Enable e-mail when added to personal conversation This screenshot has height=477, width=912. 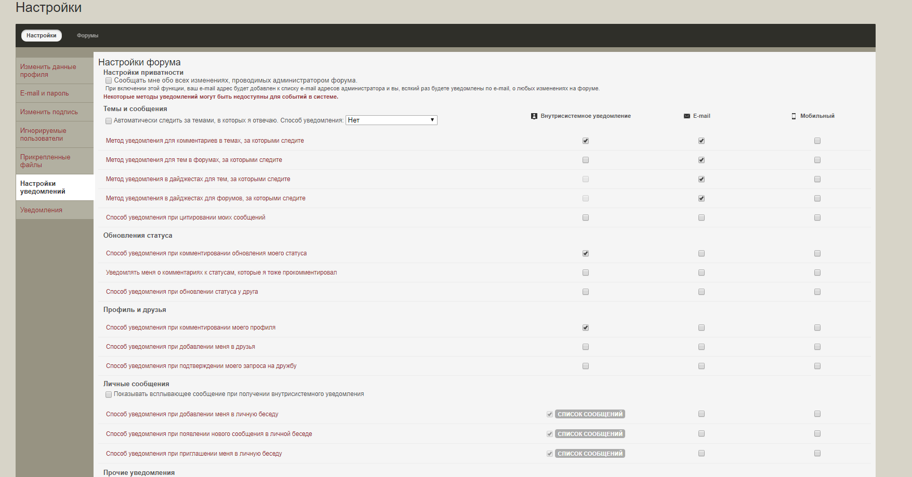[x=702, y=414]
